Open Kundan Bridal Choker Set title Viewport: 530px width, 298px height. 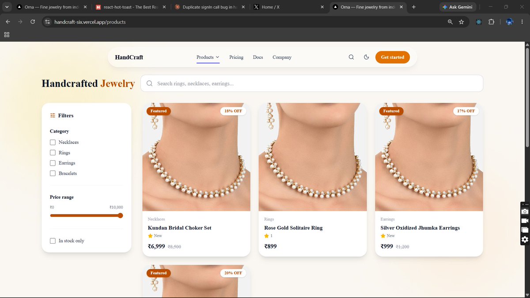pos(179,228)
